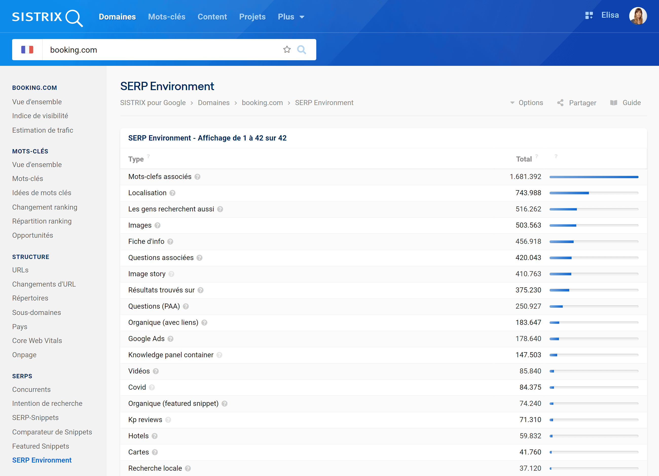Open Elisa's profile avatar
This screenshot has height=476, width=659.
coord(638,16)
